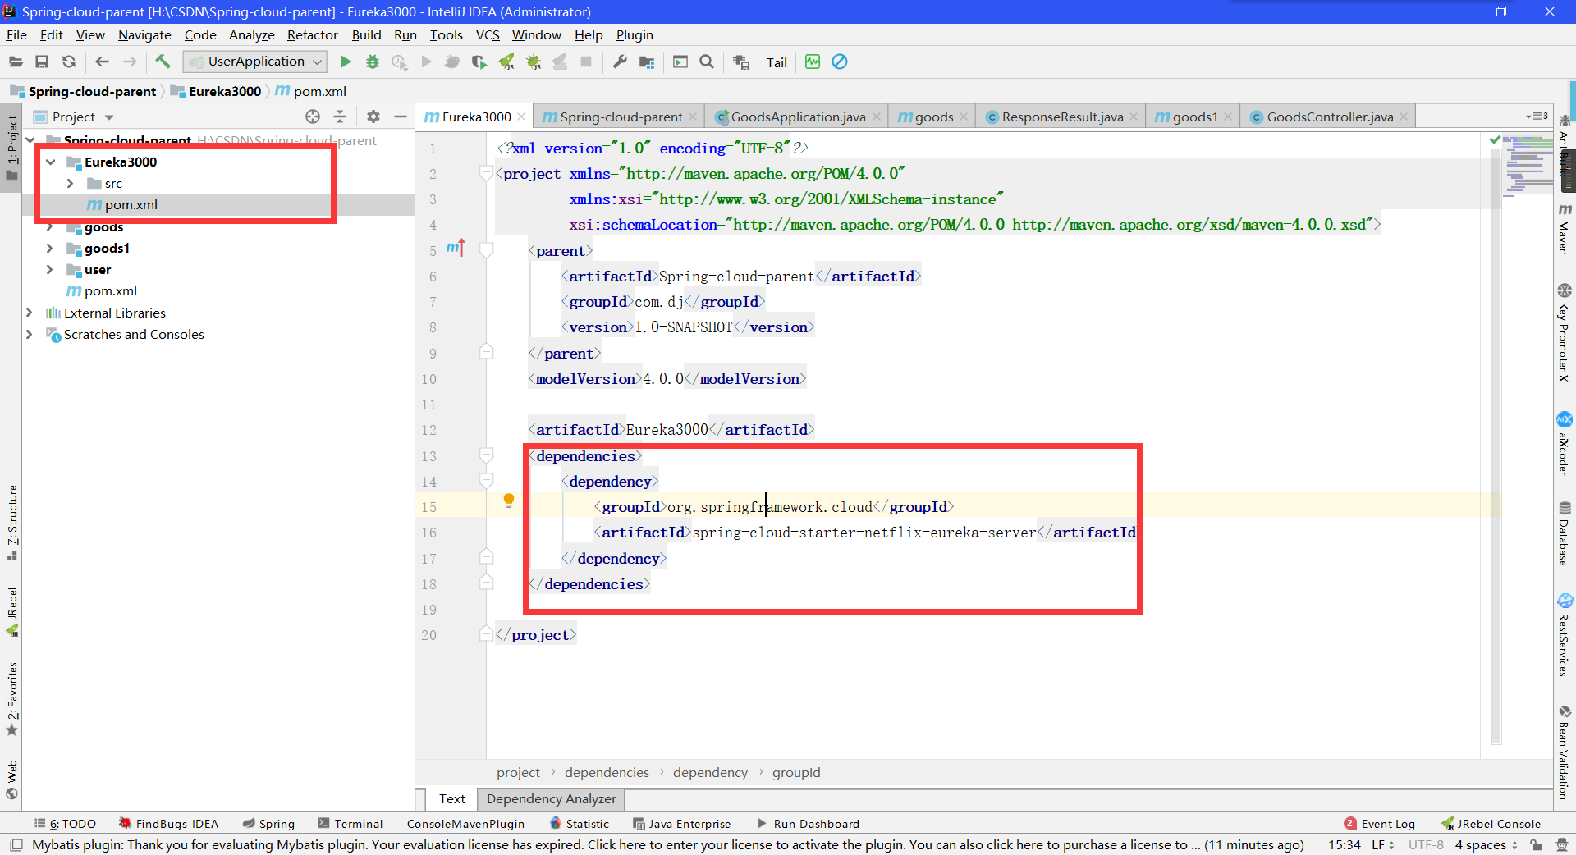Open the Maven side tool window
The width and height of the screenshot is (1576, 855).
(1565, 230)
